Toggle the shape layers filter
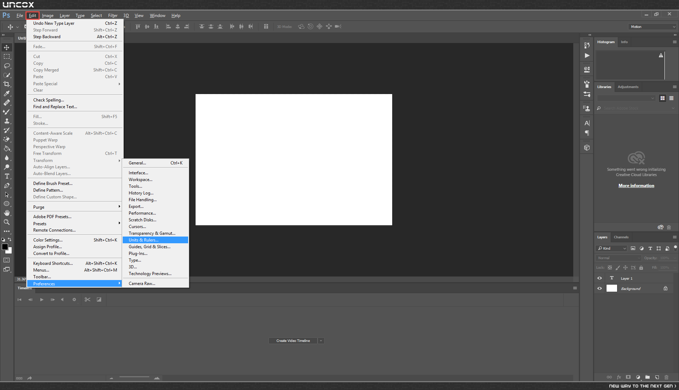This screenshot has height=390, width=679. point(658,248)
